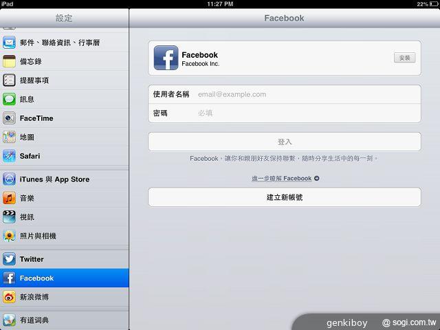Tap the Safari compass icon
Screen dimensions: 440x330
tap(9, 156)
